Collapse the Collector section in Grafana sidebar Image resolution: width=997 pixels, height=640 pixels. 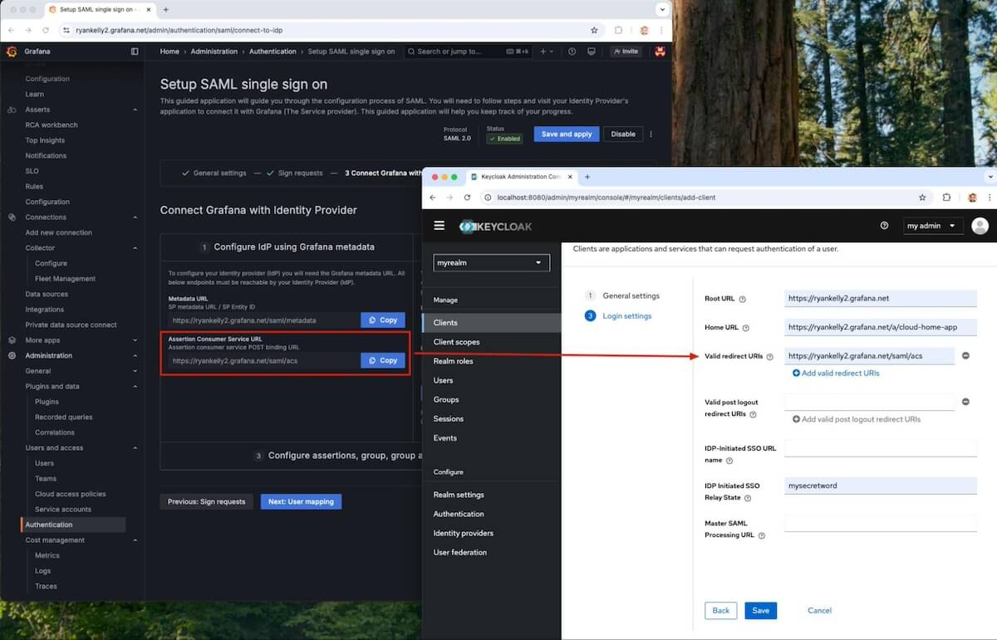tap(135, 248)
